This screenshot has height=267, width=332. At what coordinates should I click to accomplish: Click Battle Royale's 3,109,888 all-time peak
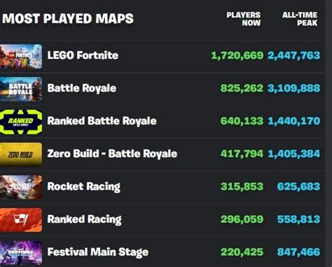[294, 88]
